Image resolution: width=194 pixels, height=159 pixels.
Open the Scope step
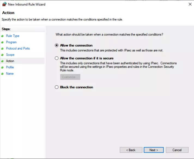[10, 55]
